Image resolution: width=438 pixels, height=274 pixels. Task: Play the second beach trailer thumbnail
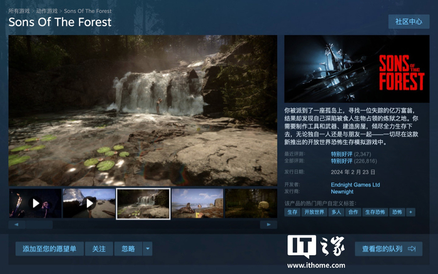click(89, 203)
